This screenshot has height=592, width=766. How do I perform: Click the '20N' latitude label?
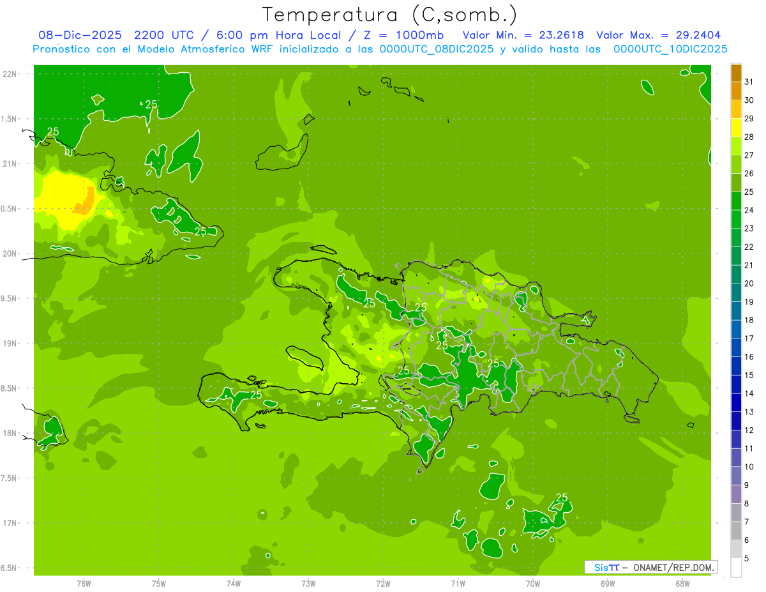[10, 254]
